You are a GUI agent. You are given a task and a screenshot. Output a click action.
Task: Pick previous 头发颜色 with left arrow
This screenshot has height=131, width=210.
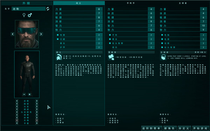coord(17,112)
